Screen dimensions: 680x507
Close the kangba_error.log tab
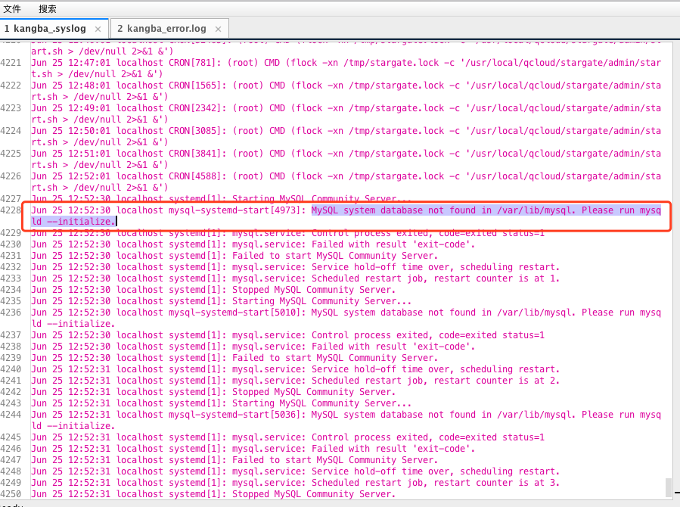[218, 29]
